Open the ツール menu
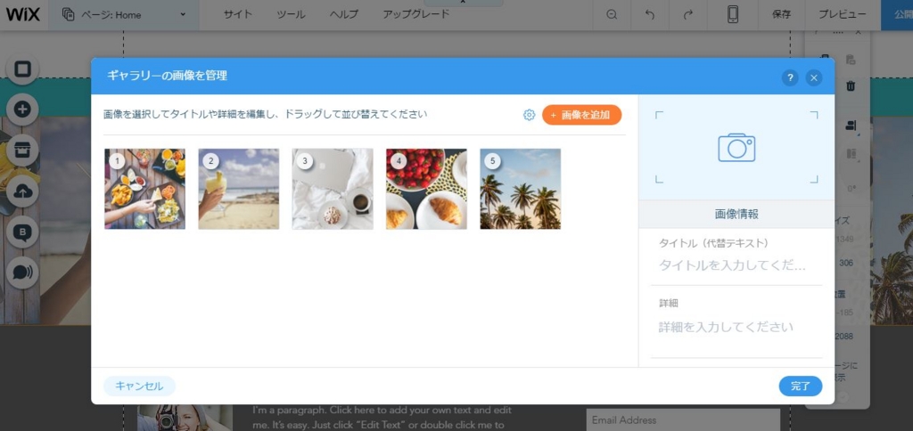The width and height of the screenshot is (913, 431). 291,15
